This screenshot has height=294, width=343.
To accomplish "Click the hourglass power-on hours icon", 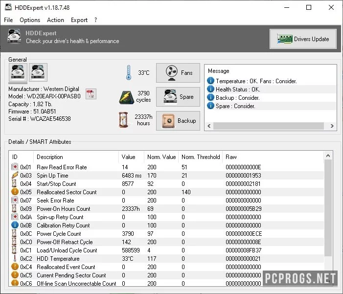I will (x=123, y=120).
